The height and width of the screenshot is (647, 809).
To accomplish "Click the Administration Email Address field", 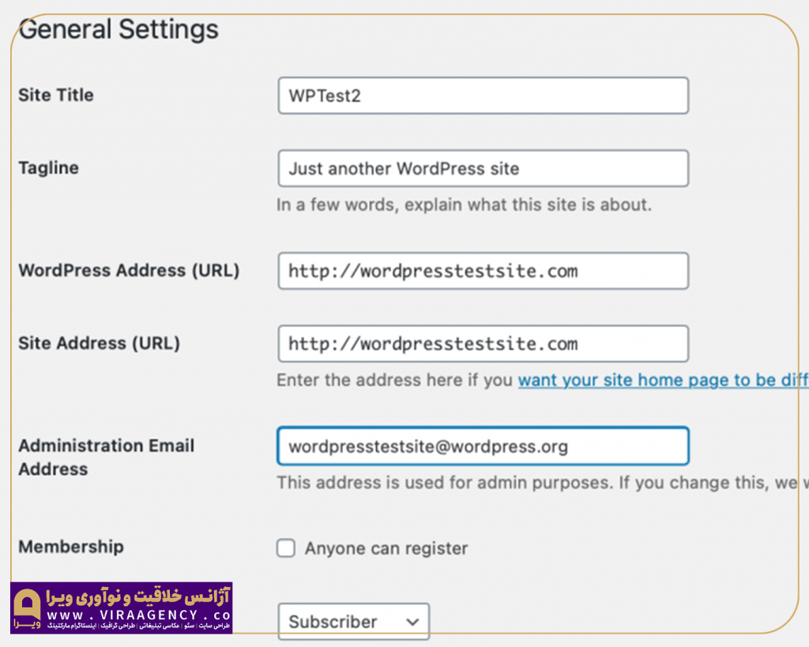I will point(483,446).
